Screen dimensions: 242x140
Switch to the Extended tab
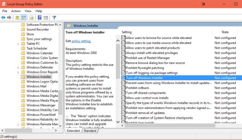[x=73, y=131]
